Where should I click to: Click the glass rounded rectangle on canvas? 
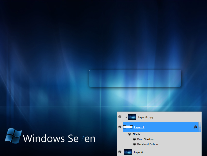coord(135,78)
